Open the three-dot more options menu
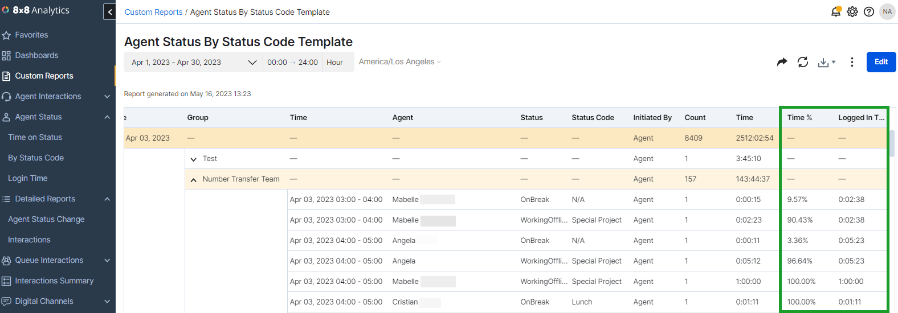This screenshot has height=313, width=898. 852,62
